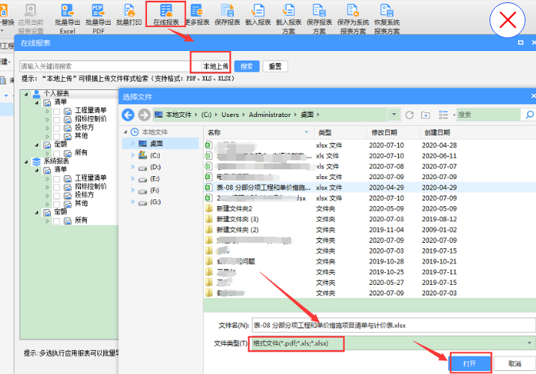Viewport: 536px width, 374px height.
Task: Open the address path dropdown
Action: click(394, 115)
